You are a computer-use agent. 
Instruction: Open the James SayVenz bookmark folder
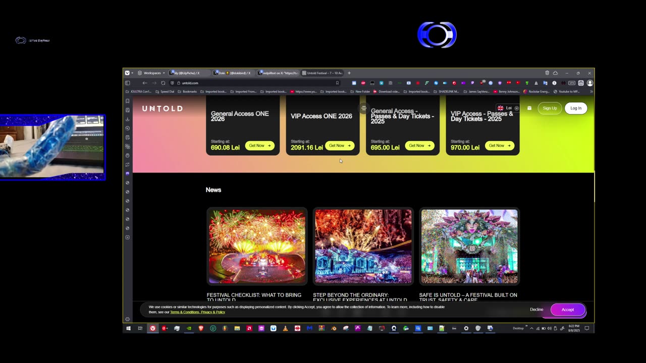(x=476, y=92)
